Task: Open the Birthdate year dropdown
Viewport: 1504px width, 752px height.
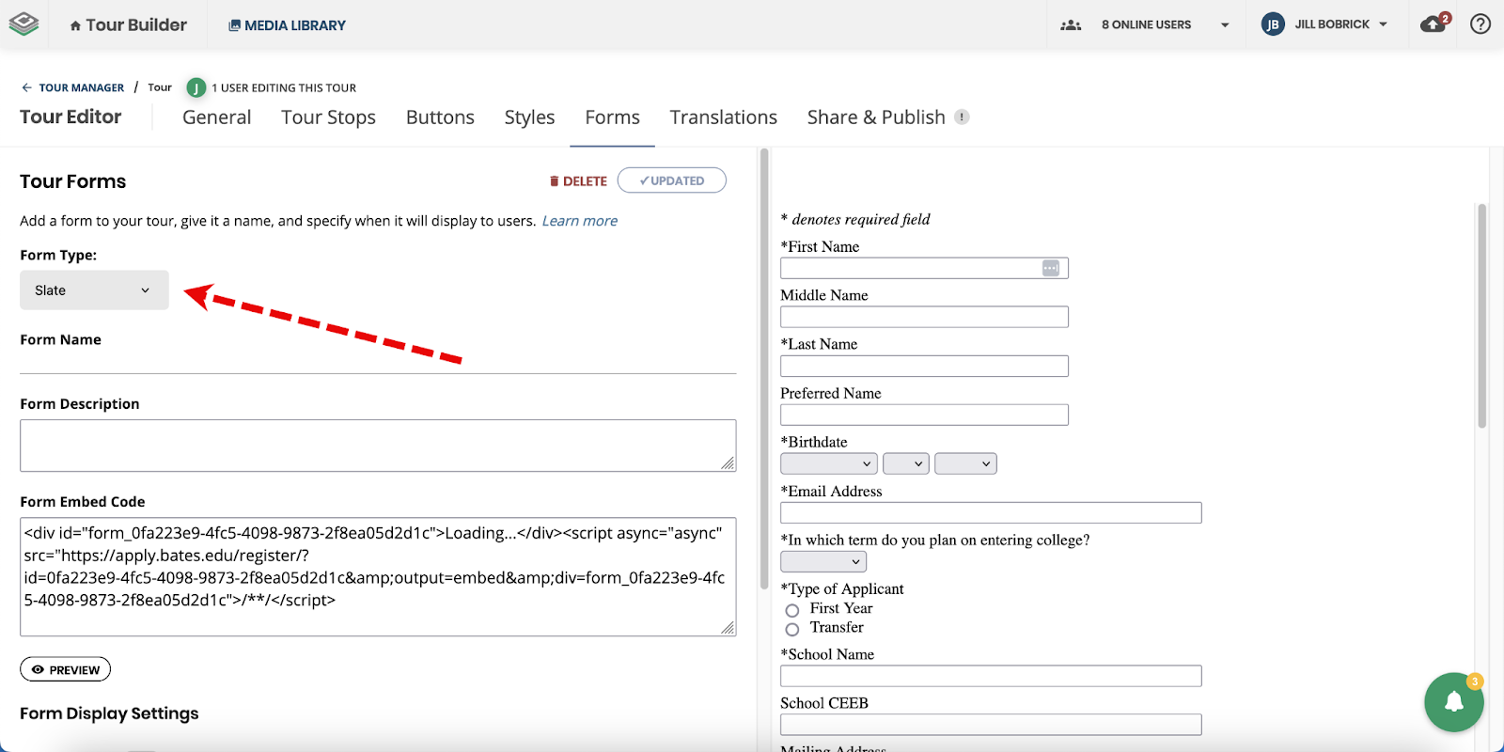Action: [965, 463]
